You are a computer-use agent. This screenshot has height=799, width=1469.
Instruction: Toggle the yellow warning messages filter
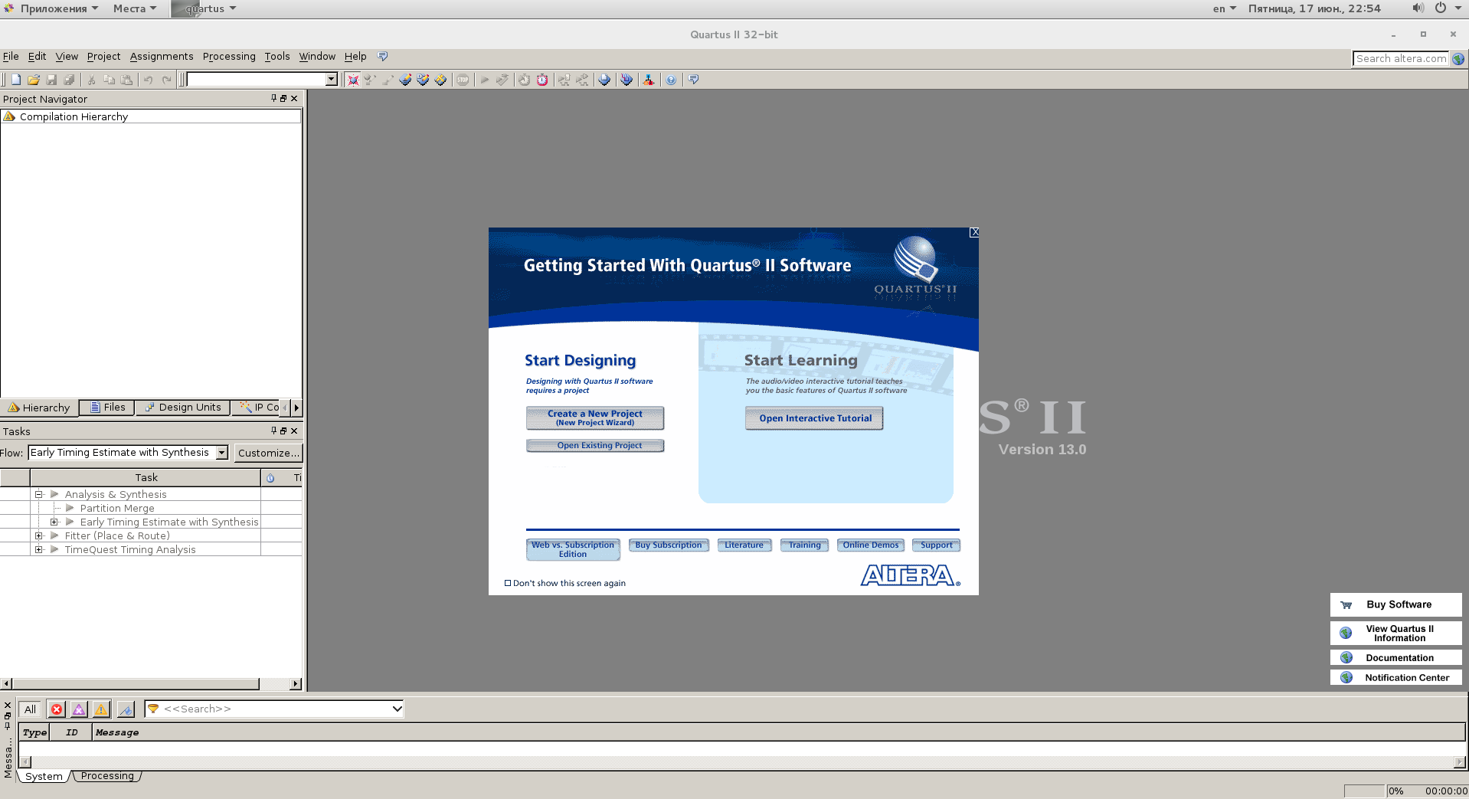click(101, 709)
